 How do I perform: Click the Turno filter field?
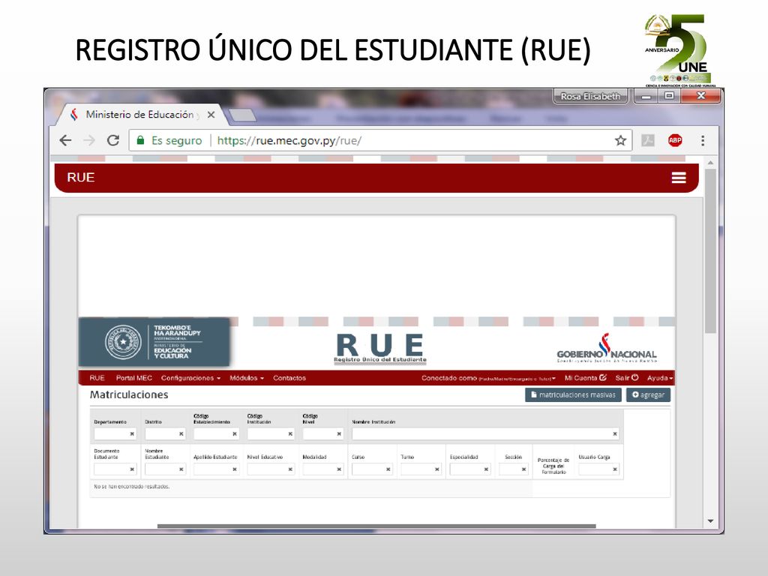(421, 469)
